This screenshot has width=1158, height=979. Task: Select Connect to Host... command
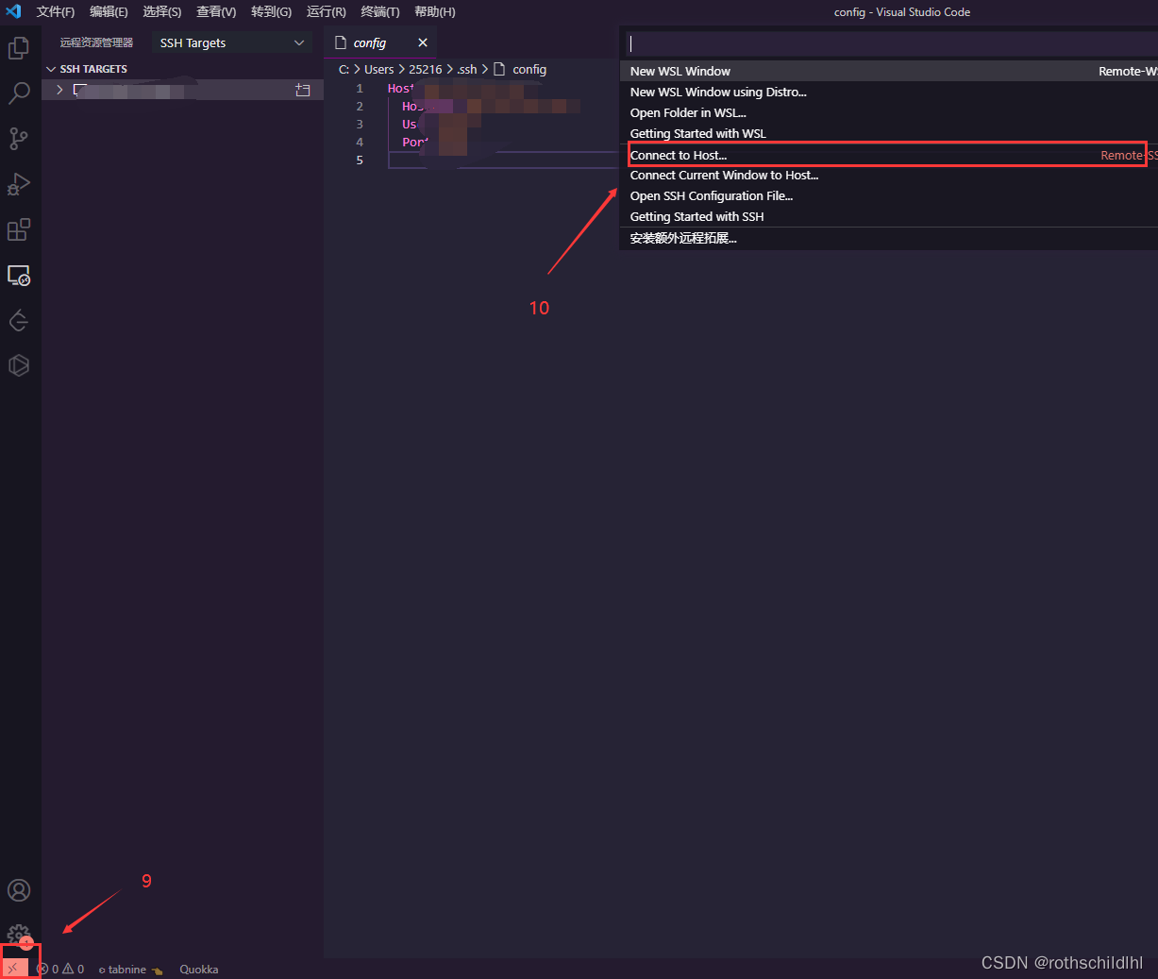(889, 155)
